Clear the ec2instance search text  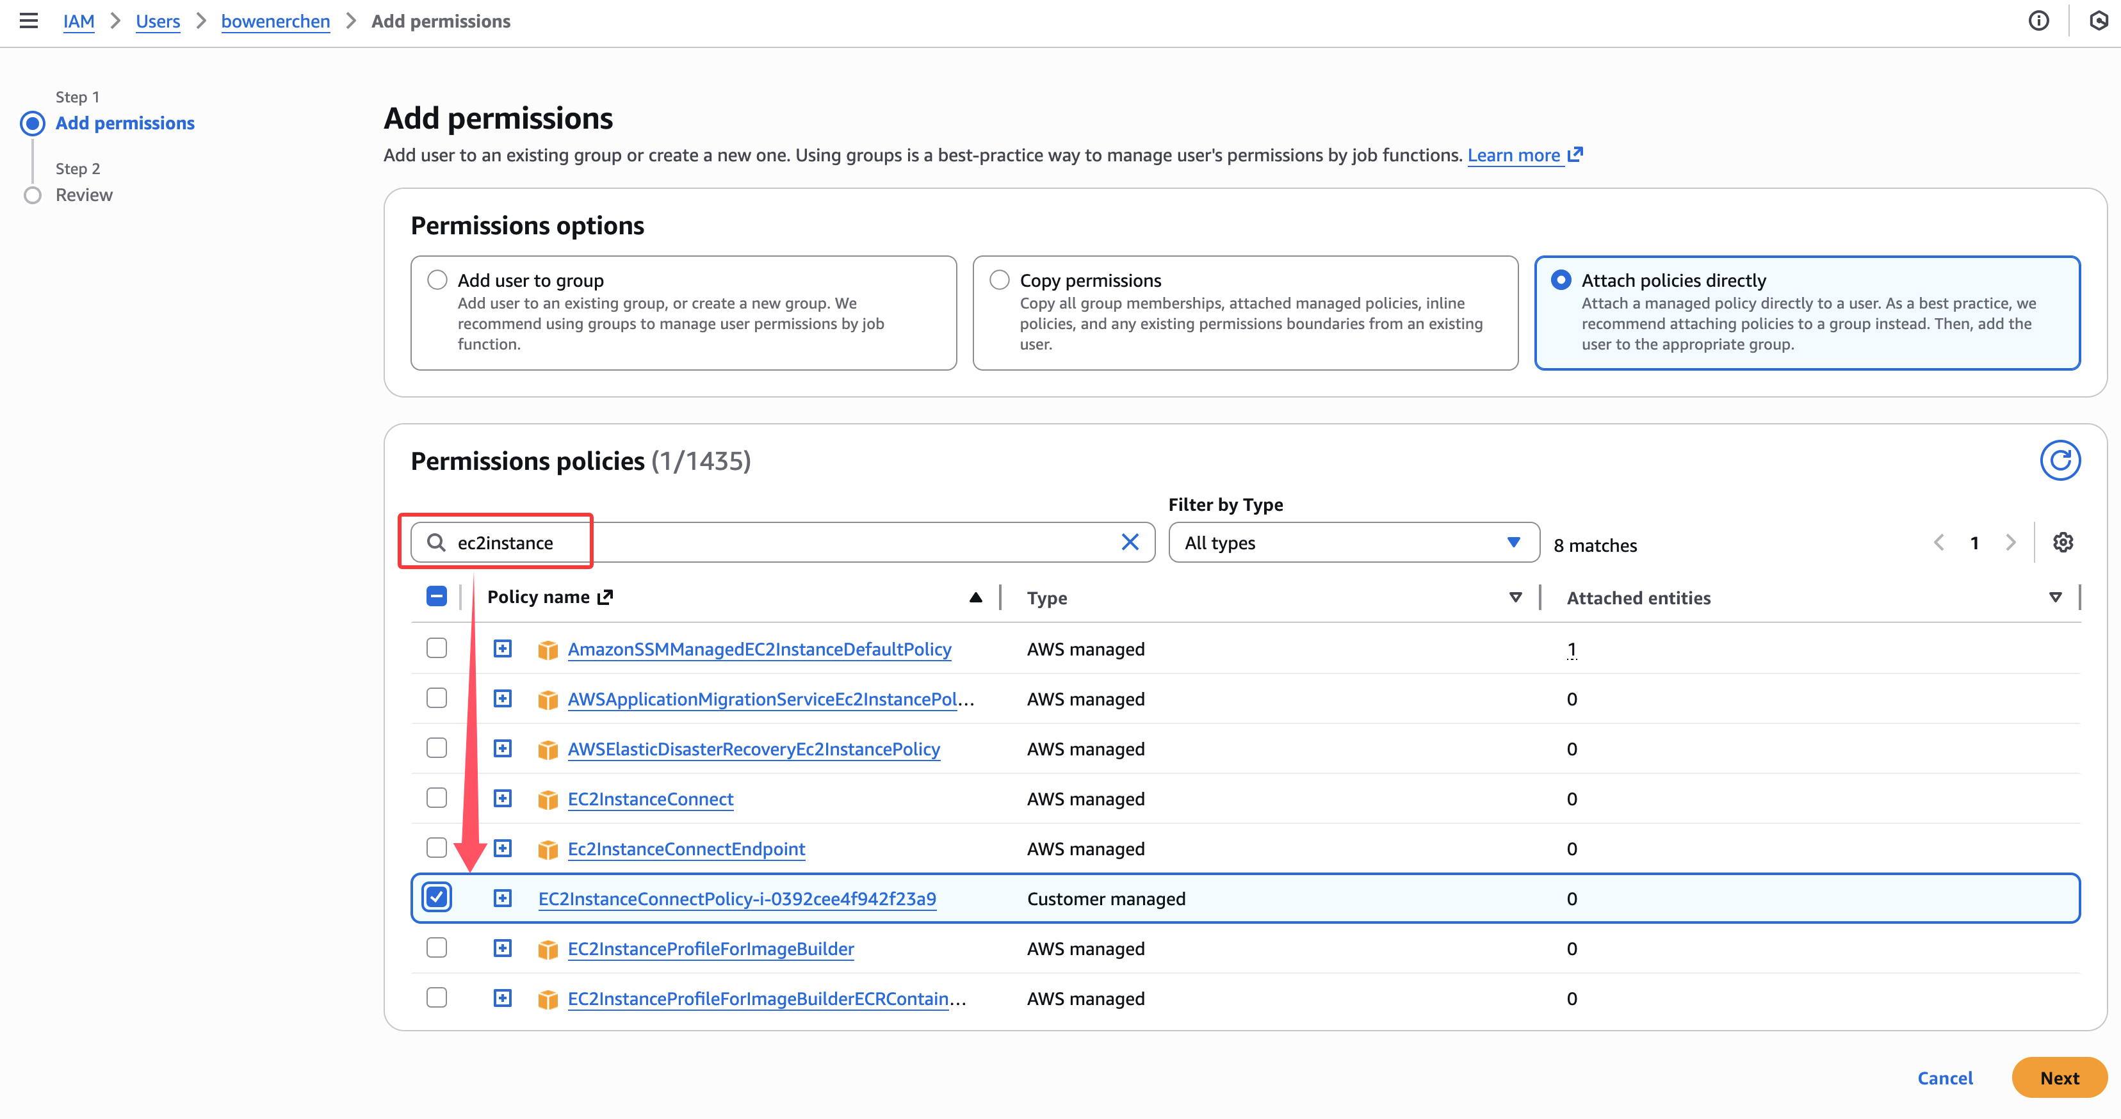[x=1130, y=542]
